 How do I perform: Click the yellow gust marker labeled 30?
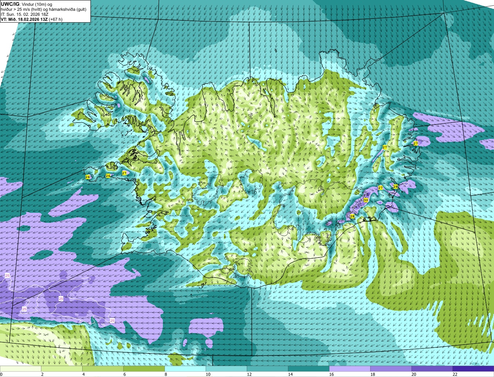[365, 200]
